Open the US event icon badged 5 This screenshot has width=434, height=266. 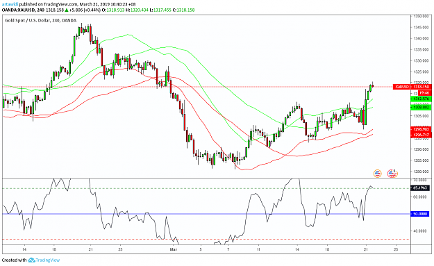[x=392, y=174]
